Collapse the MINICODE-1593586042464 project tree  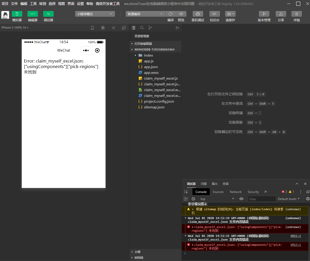pos(156,49)
